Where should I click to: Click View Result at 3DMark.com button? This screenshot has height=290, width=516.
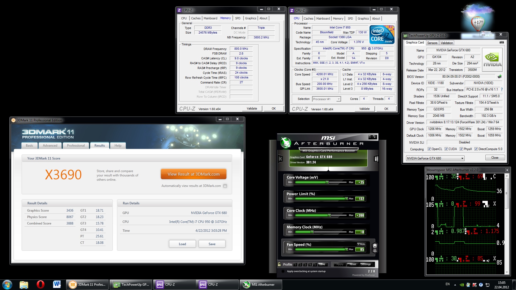pyautogui.click(x=193, y=174)
